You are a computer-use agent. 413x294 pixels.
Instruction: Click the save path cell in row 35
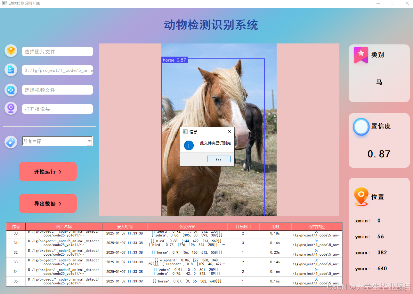point(317,281)
